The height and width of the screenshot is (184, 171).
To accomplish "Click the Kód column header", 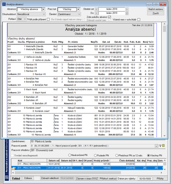I will coord(32,160).
